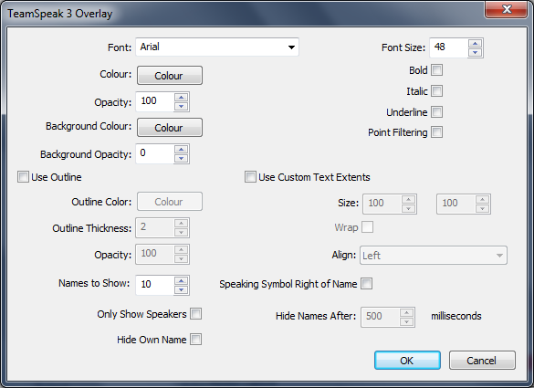Click the second Size value field
The width and height of the screenshot is (534, 388).
tap(456, 204)
